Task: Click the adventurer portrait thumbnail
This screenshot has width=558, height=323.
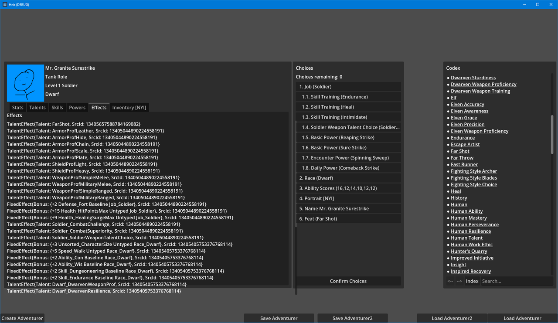Action: 25,83
